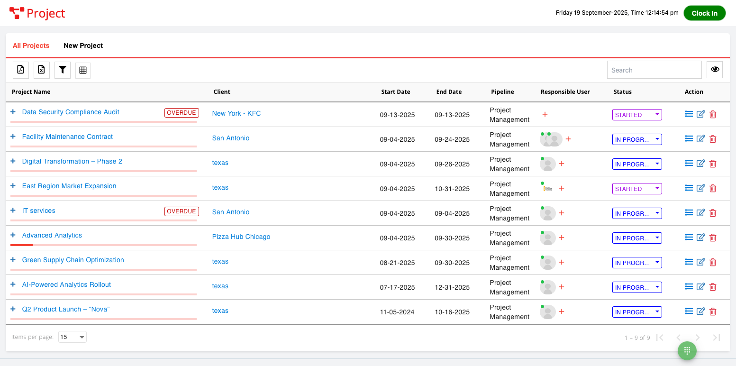Expand the Q2 Product Launch row
This screenshot has width=736, height=366.
(x=13, y=309)
